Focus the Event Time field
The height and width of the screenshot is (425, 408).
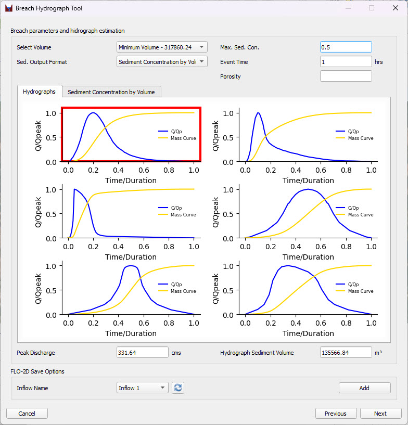coord(346,62)
